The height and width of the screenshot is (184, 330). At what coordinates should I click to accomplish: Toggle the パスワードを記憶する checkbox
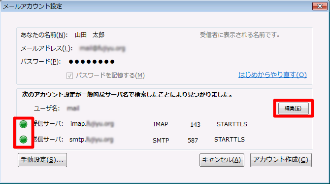(x=69, y=75)
